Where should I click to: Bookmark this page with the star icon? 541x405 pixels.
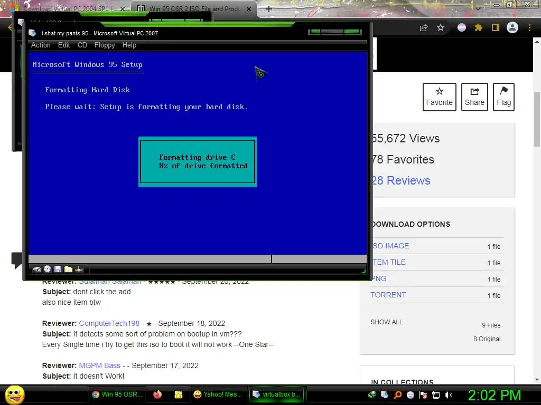coord(441,27)
